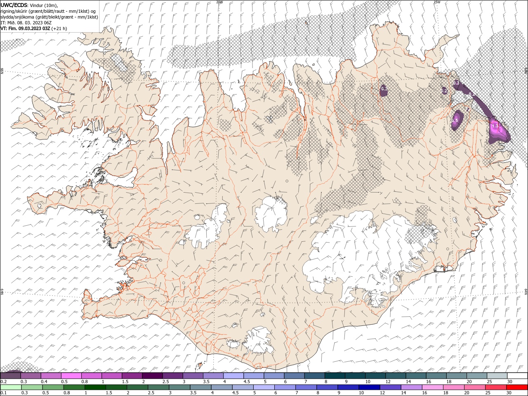This screenshot has width=528, height=396.
Task: Click the '4.5' label under top legend row
Action: tap(247, 382)
